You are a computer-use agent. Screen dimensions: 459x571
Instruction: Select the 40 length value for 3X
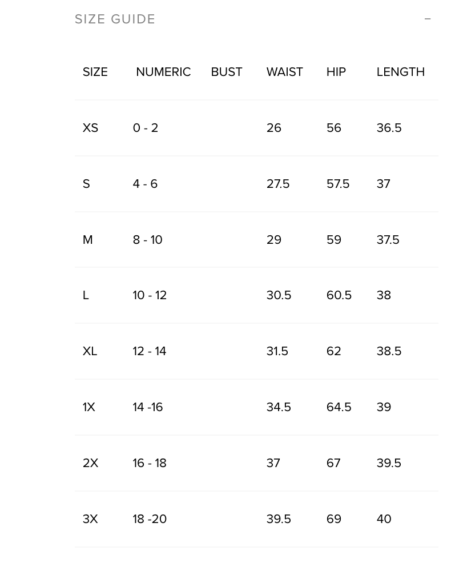click(x=384, y=519)
